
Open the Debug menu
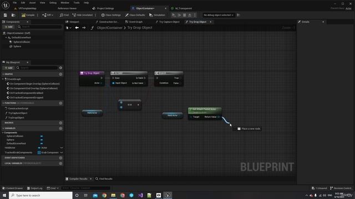point(53,3)
